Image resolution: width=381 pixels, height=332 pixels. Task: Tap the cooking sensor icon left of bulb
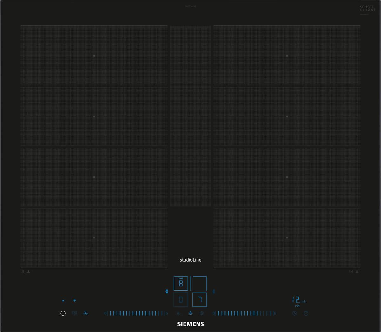(x=179, y=313)
